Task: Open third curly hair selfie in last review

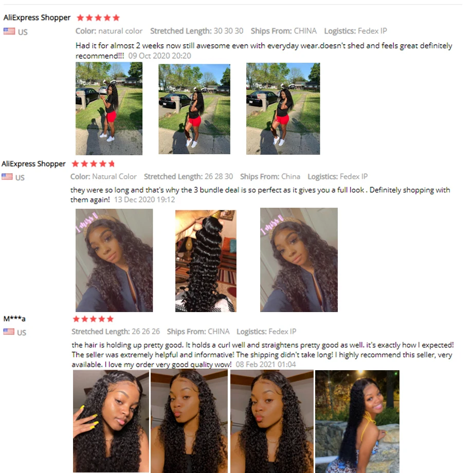Action: pyautogui.click(x=272, y=421)
